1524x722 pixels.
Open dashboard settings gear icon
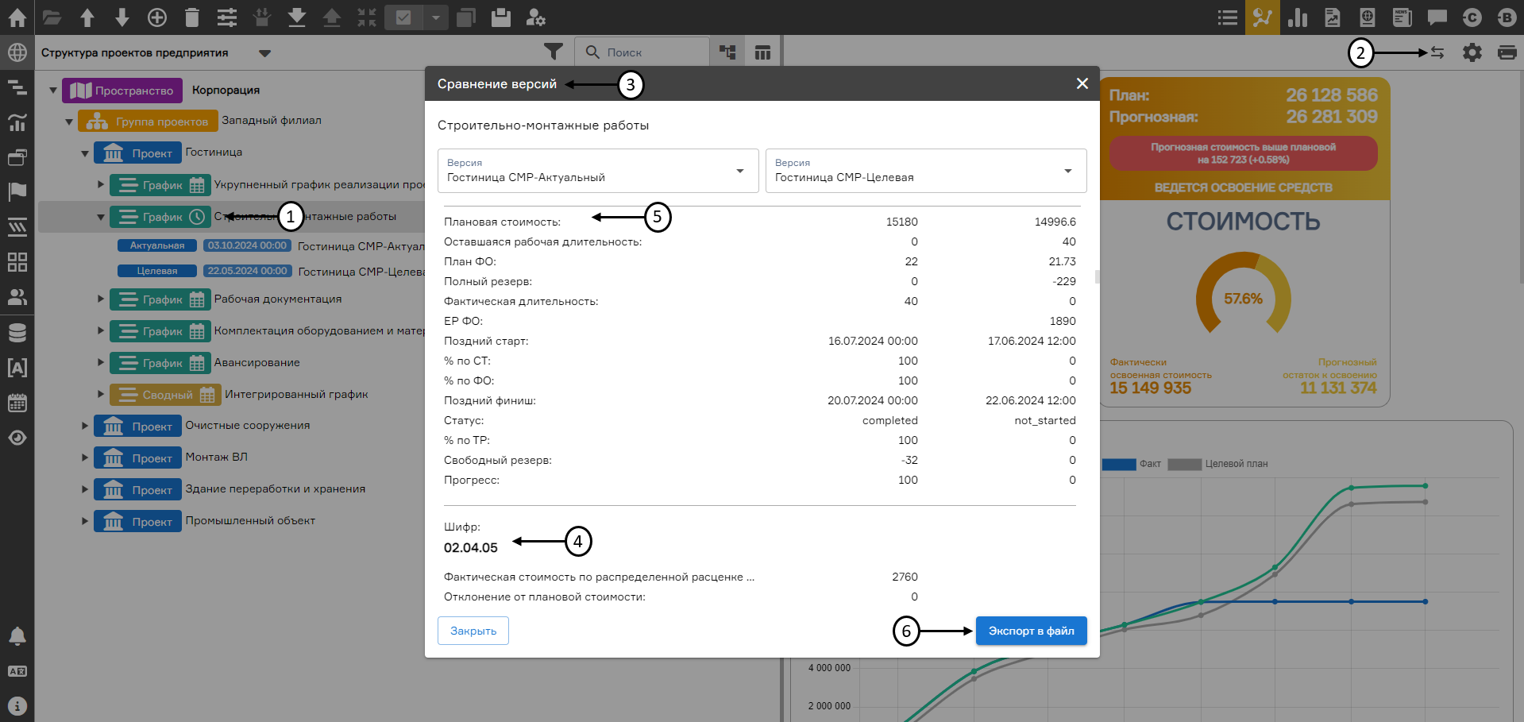point(1472,52)
